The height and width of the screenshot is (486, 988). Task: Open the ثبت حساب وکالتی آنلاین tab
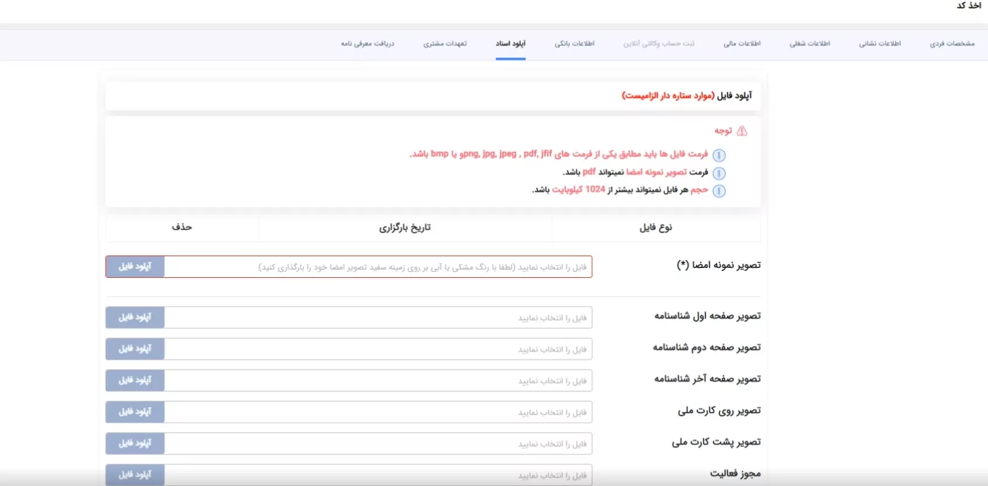pyautogui.click(x=659, y=44)
